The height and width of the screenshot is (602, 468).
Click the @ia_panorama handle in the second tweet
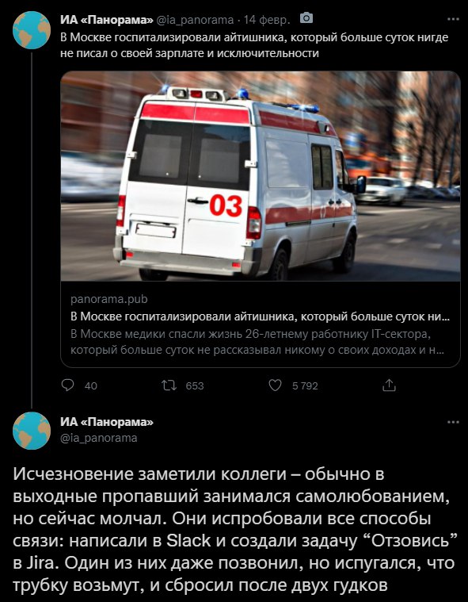99,438
